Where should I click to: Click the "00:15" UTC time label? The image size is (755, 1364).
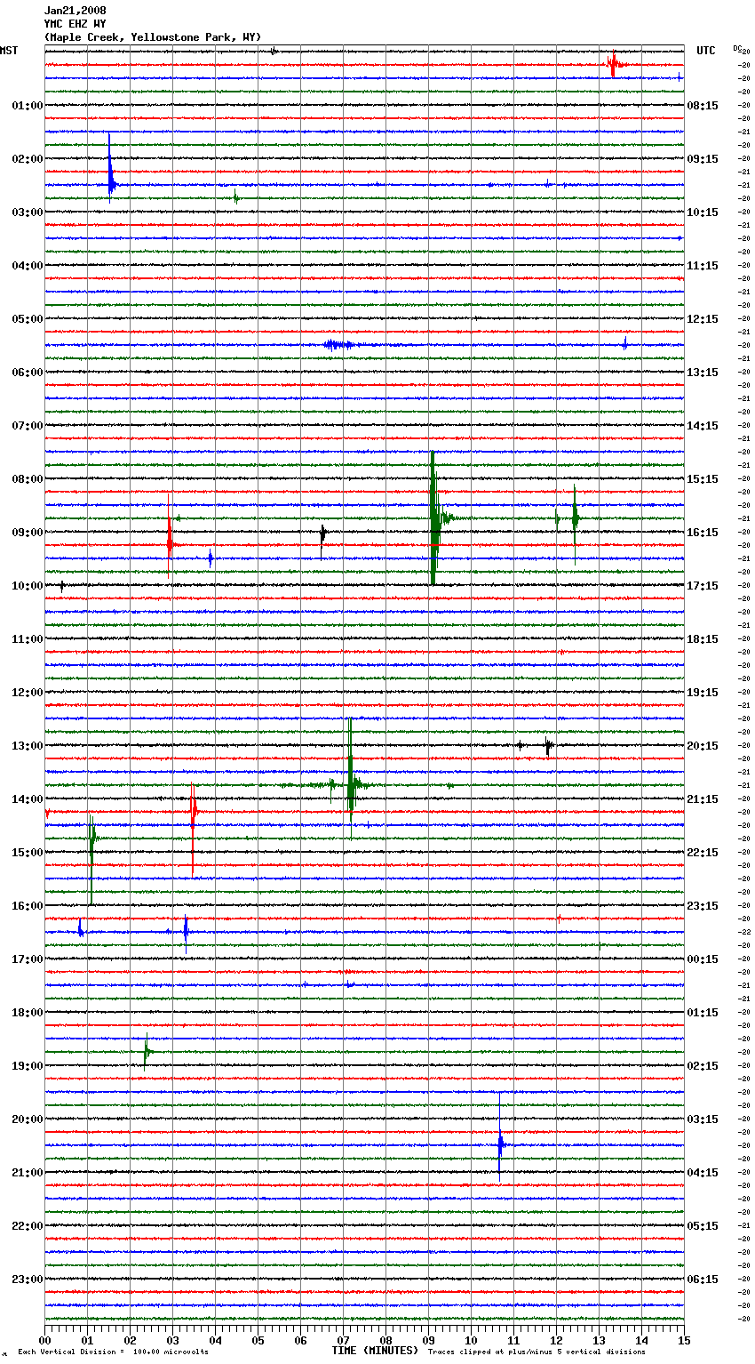tap(703, 959)
